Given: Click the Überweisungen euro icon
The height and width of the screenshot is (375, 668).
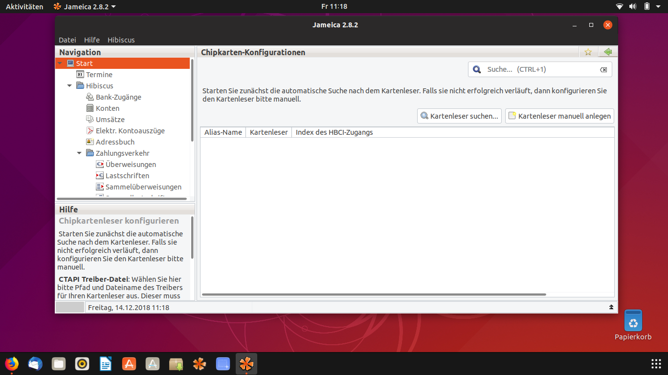Looking at the screenshot, I should [x=100, y=165].
